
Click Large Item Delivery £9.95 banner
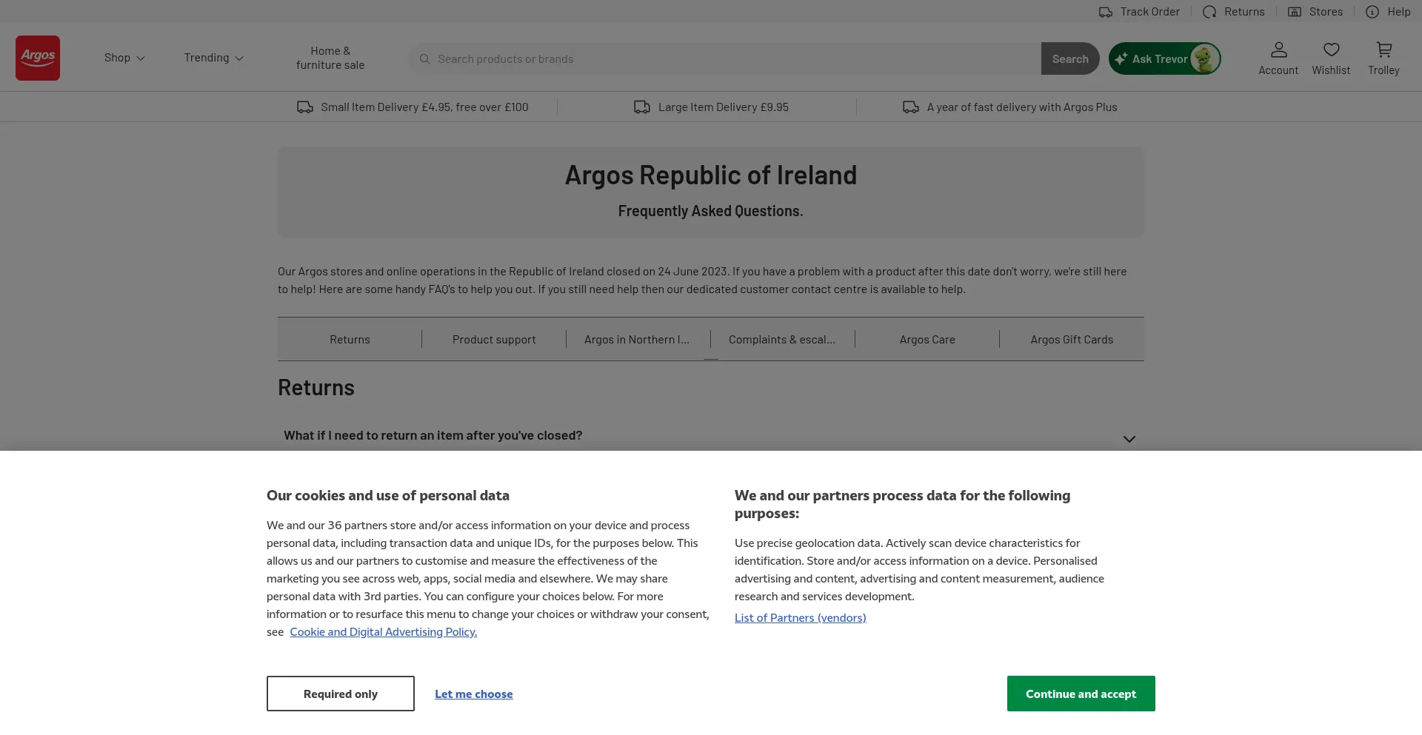tap(711, 107)
